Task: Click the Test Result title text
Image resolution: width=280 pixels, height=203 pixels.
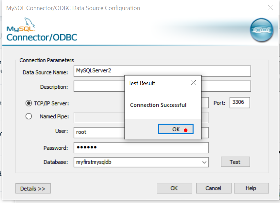Action: (142, 83)
